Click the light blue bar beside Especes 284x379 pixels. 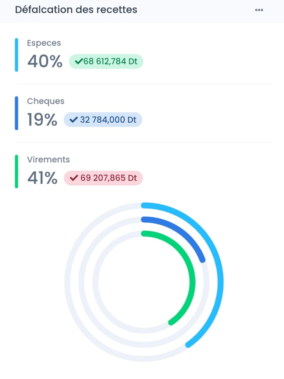(17, 55)
